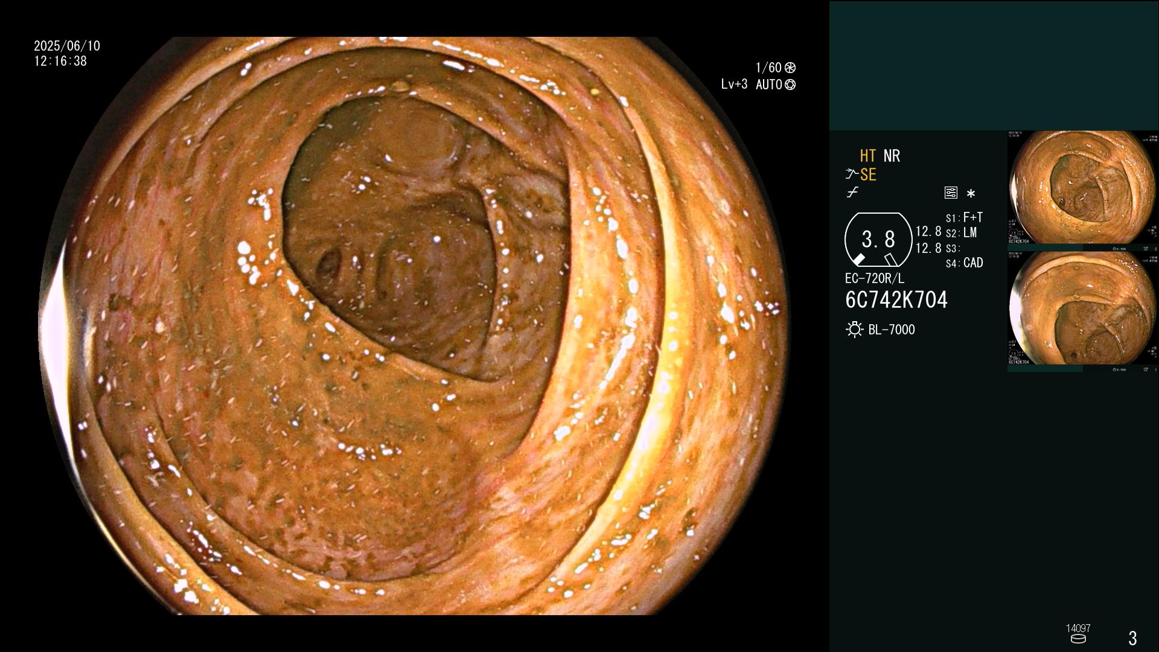Click the AUTO iris mode text
Image resolution: width=1159 pixels, height=652 pixels.
tap(769, 85)
